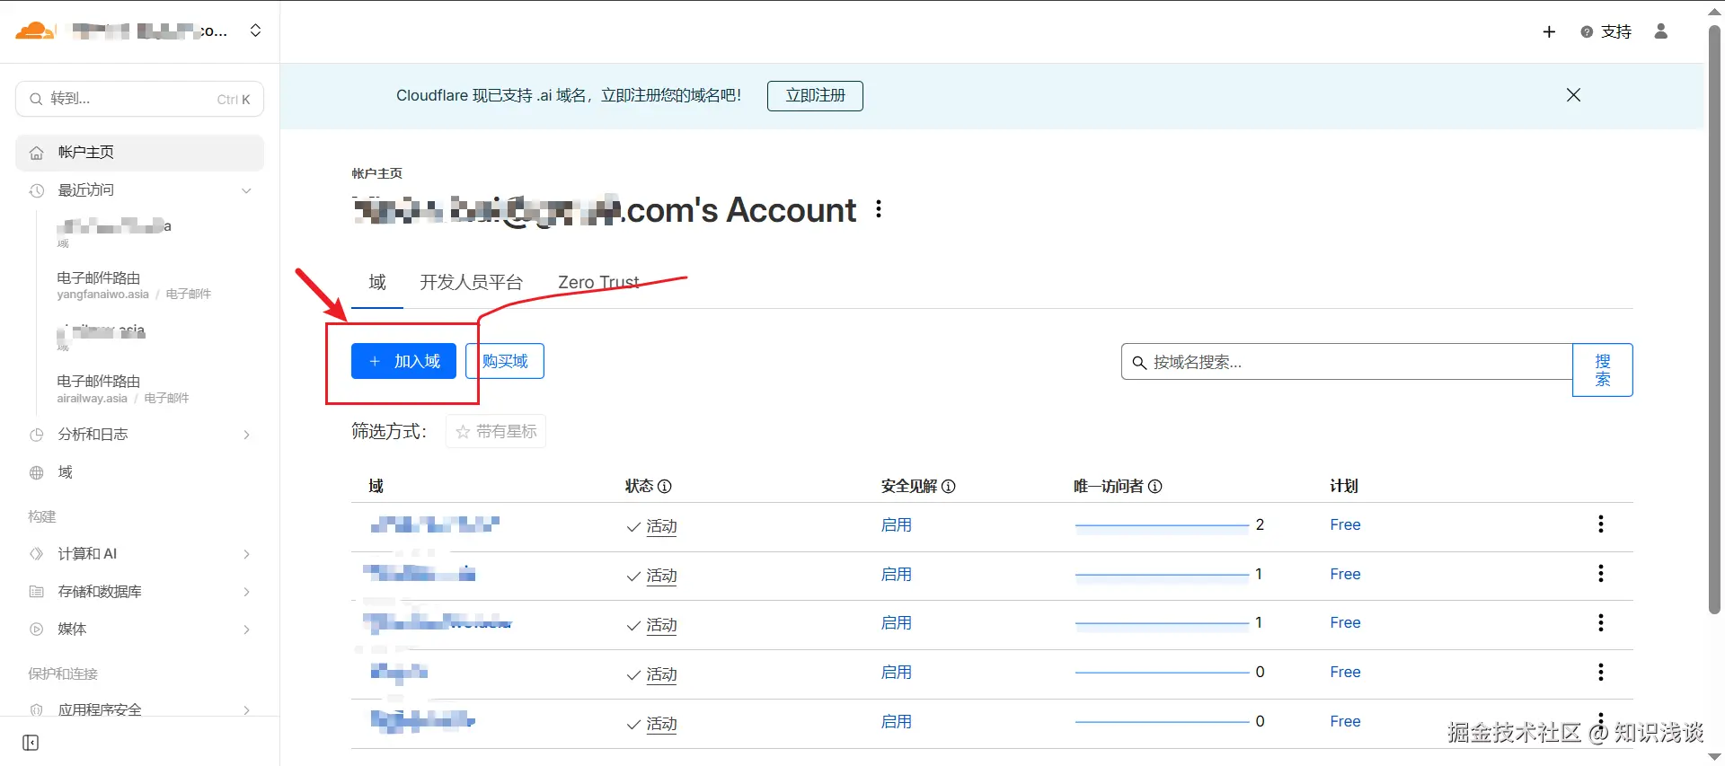Show info for 状态 column
This screenshot has width=1725, height=766.
(665, 487)
